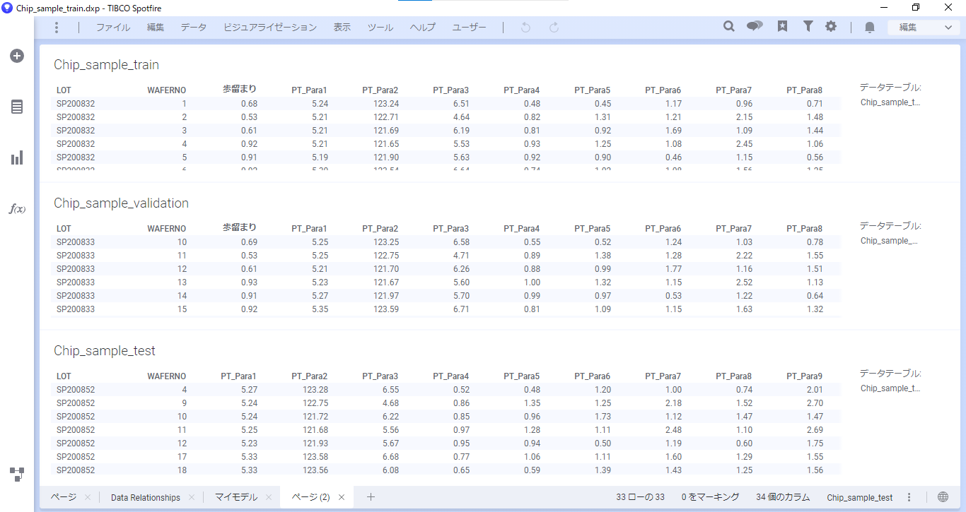Sort by 歩留まり column header in Chip_sample_train

click(x=239, y=90)
